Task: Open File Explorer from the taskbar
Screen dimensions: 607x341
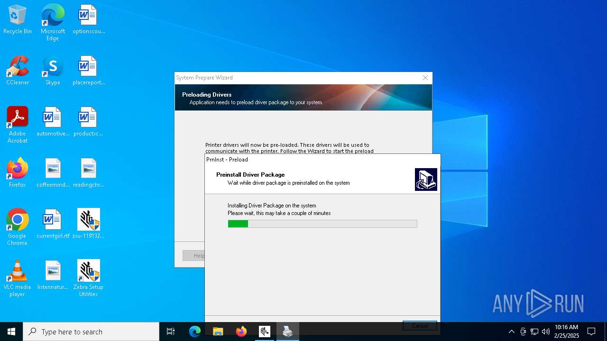Action: pyautogui.click(x=218, y=332)
